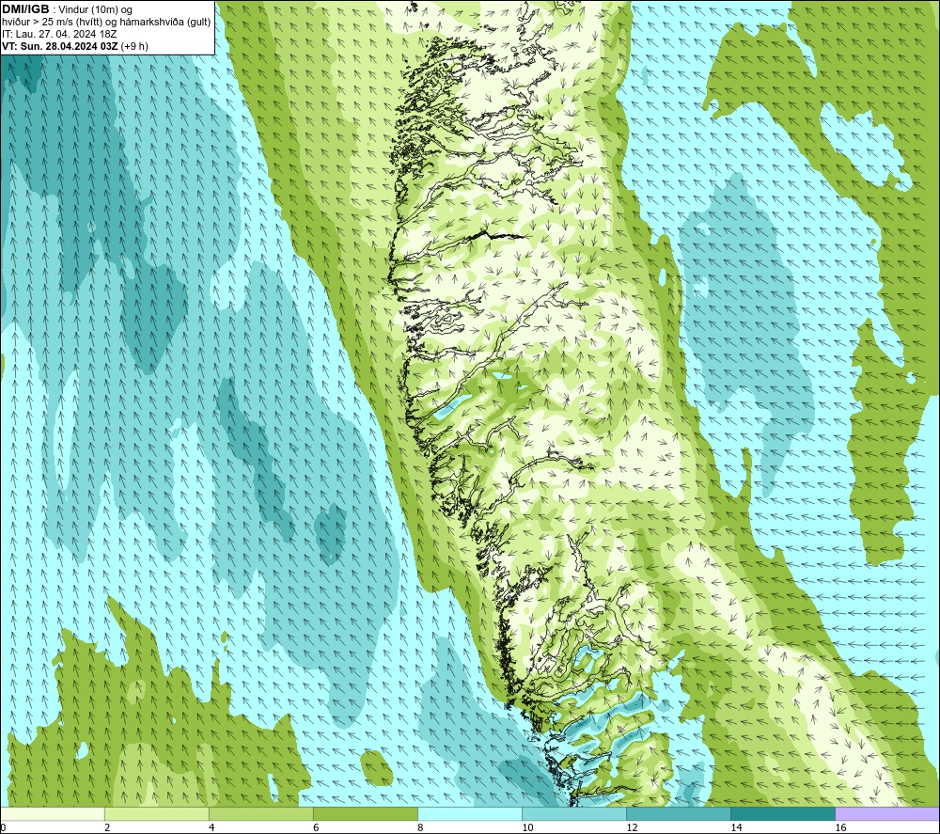The height and width of the screenshot is (834, 940).
Task: Click the legend scale label '14'
Action: coord(736,827)
